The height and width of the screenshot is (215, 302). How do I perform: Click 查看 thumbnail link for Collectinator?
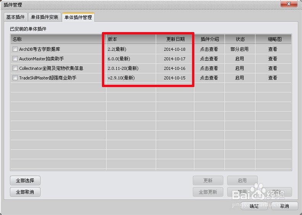tap(273, 68)
